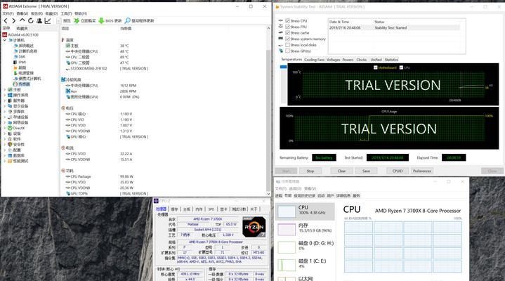Click the Disk 1 (C: E:) entry in Task Manager
505x281 pixels.
click(x=306, y=264)
